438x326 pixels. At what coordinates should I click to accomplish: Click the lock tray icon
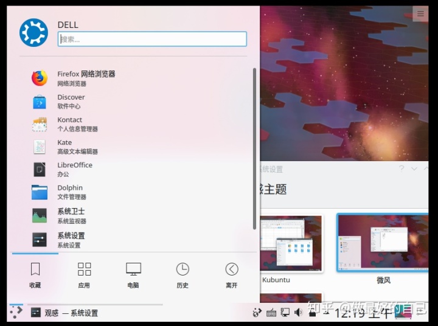tap(313, 313)
